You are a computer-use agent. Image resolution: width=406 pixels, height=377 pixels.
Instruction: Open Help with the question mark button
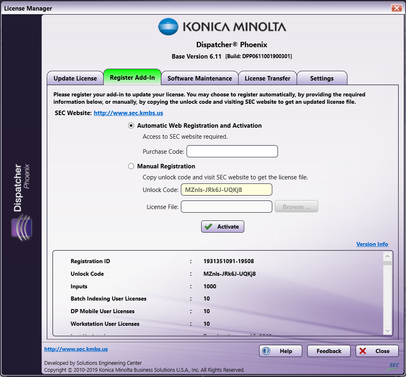coord(280,351)
